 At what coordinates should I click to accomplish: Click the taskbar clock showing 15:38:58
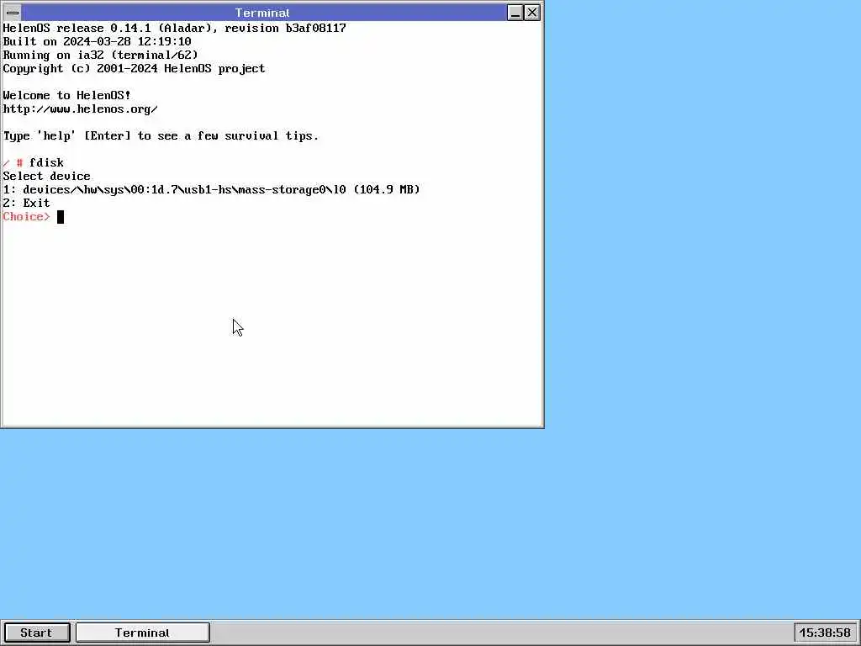coord(825,633)
